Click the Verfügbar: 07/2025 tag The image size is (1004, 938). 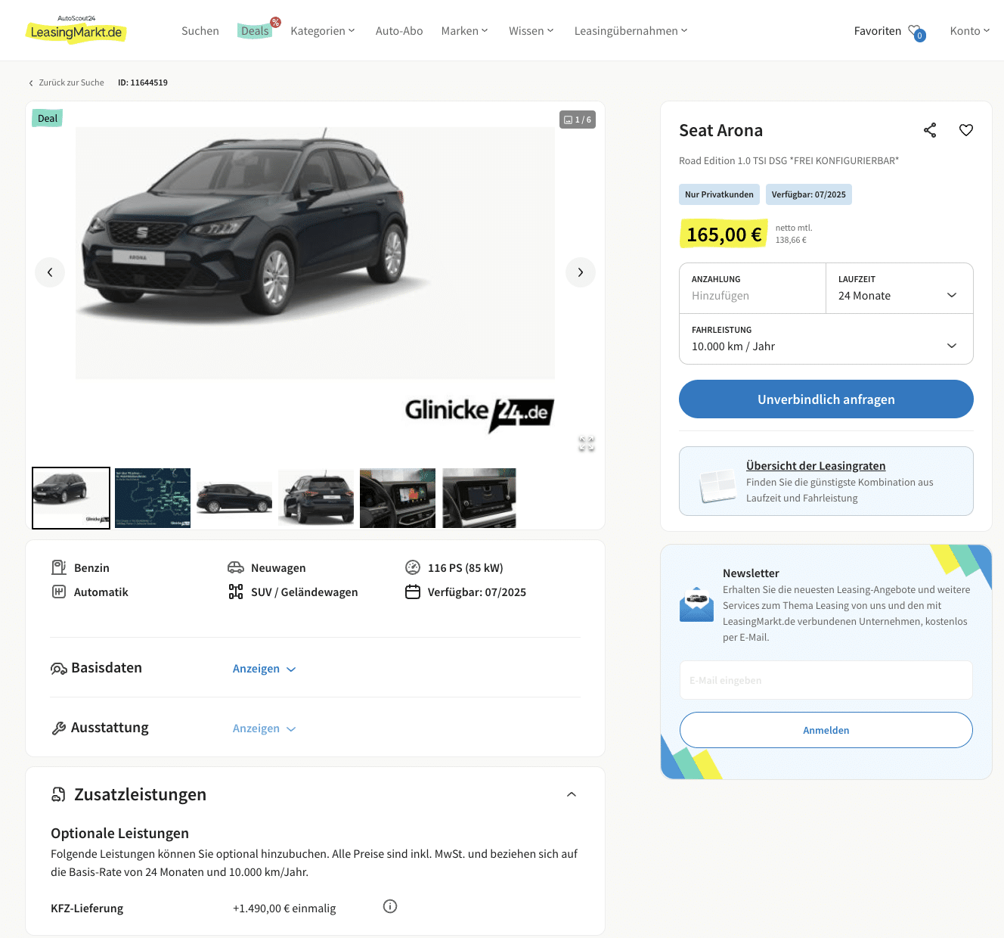[809, 194]
